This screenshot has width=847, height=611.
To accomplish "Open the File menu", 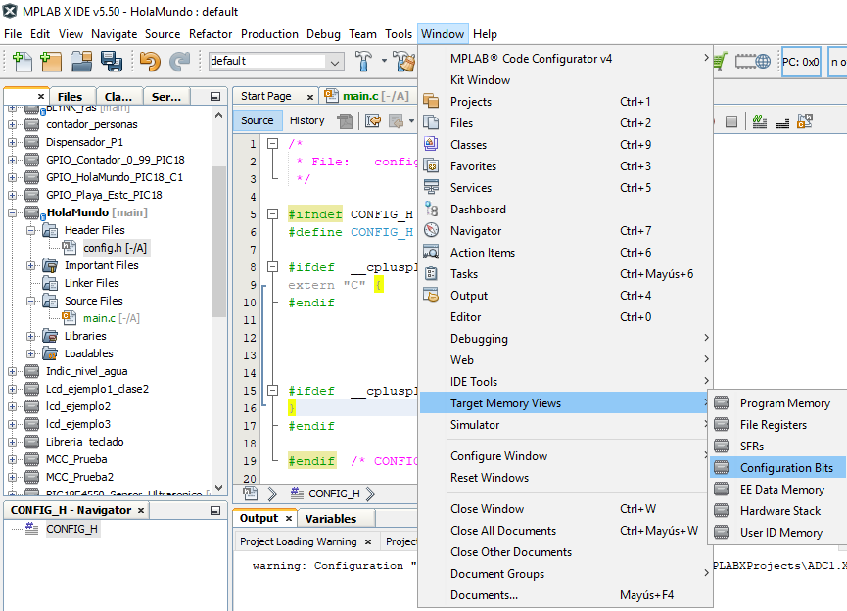I will (x=13, y=34).
